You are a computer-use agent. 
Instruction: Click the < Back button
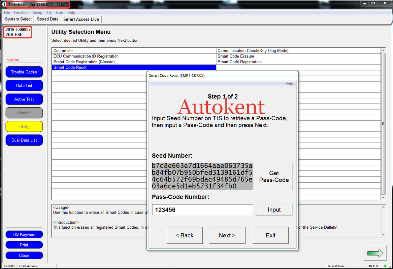pyautogui.click(x=184, y=235)
